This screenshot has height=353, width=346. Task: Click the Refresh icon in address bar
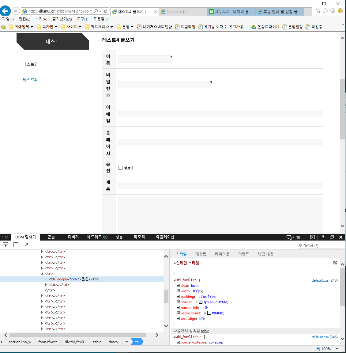(106, 11)
